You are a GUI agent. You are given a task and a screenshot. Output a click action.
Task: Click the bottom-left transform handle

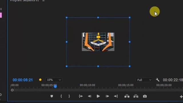[67, 66]
